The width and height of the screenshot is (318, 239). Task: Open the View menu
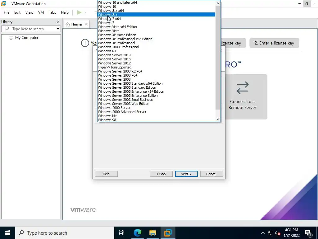coord(29,12)
